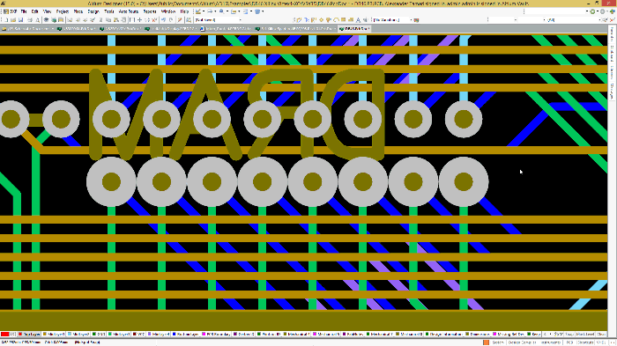
Task: Click the Cross Probe pencil icon
Action: click(x=180, y=19)
